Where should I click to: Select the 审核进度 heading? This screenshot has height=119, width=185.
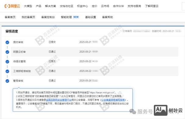(x=12, y=31)
